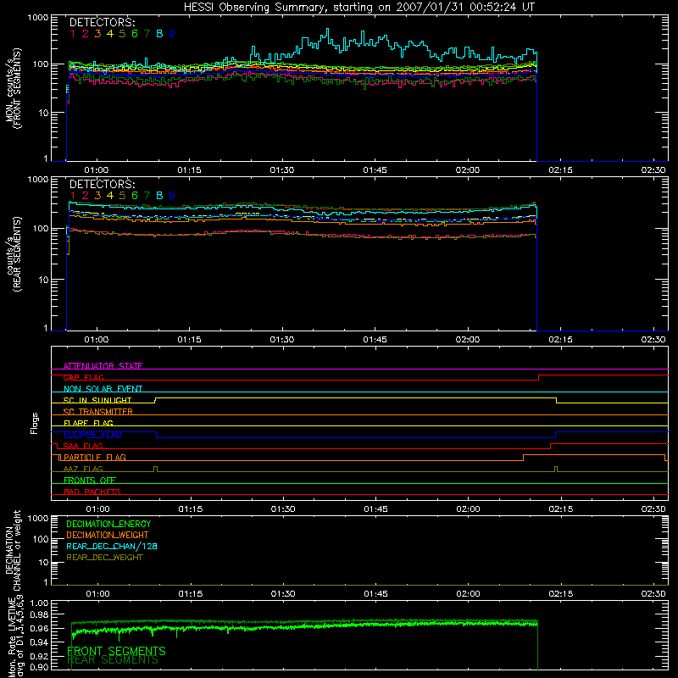Click the MON. counts/s (FRONT SEGMENTS) axis title
678x678 pixels.
(x=13, y=88)
